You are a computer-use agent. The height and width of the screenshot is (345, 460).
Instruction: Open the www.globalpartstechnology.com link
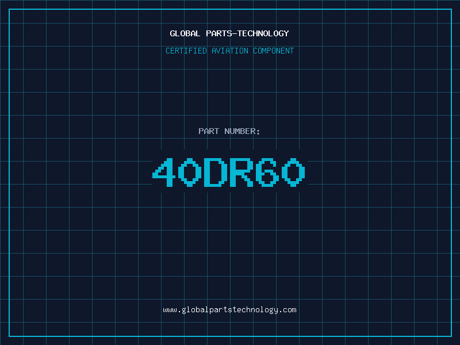pyautogui.click(x=229, y=310)
